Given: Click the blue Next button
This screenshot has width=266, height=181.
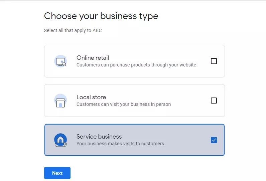Looking at the screenshot, I should point(57,173).
